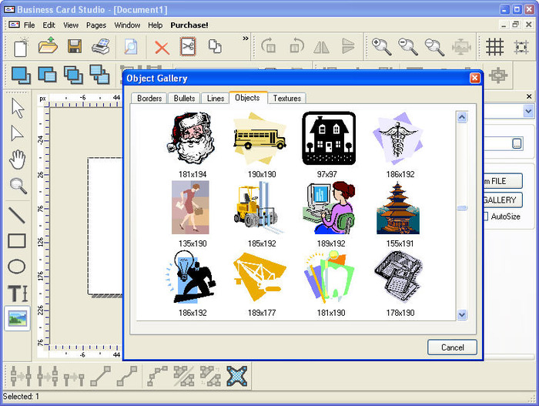Copy selection with the copy icon

point(215,46)
